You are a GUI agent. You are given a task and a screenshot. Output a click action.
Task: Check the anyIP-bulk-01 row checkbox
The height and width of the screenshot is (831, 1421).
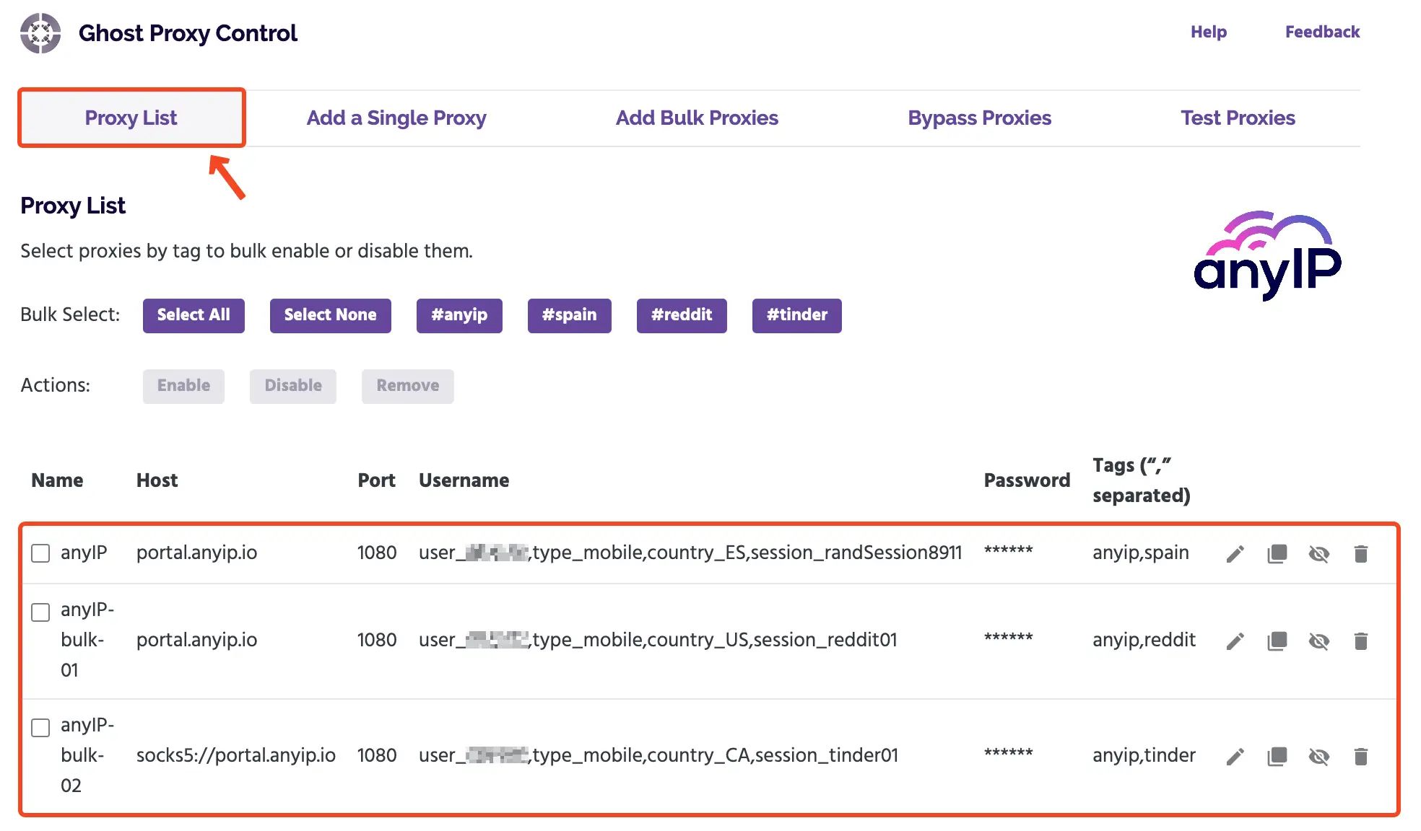click(x=40, y=612)
